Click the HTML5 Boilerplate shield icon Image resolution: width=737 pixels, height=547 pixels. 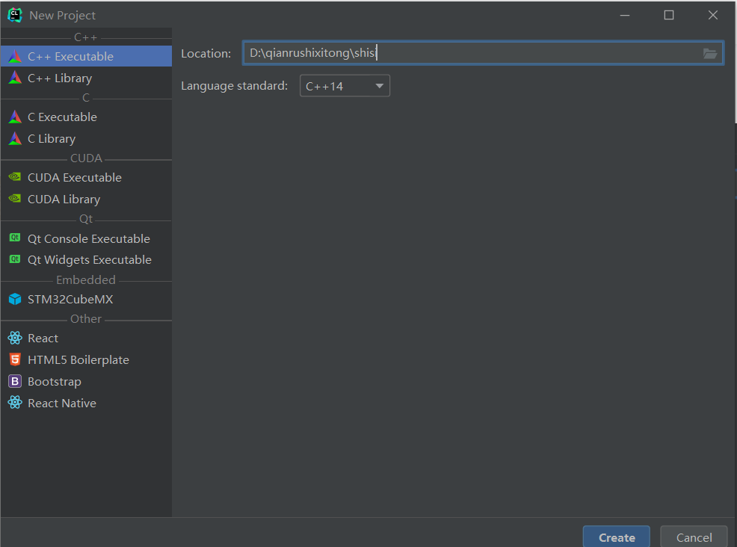[15, 359]
